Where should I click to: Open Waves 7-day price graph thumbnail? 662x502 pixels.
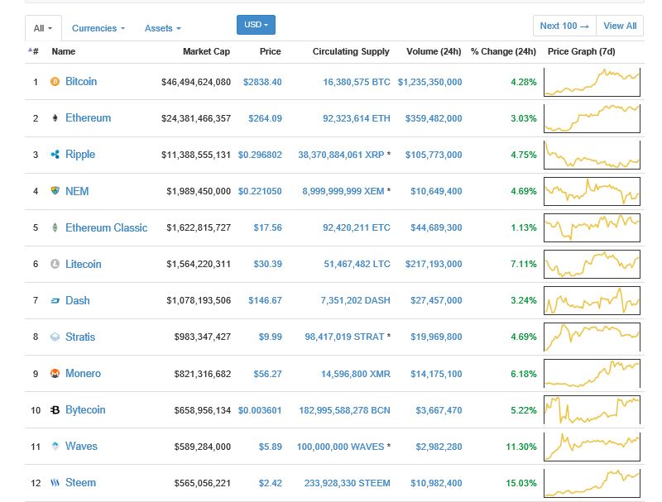(592, 447)
